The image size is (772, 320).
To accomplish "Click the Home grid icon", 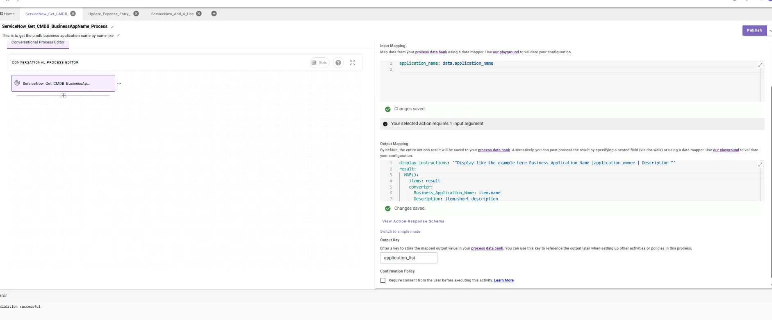I will coord(1,14).
